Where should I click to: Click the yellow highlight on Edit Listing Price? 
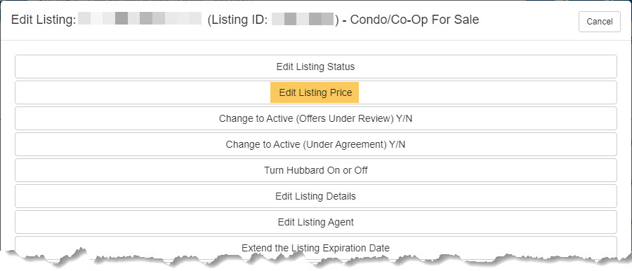pyautogui.click(x=315, y=92)
